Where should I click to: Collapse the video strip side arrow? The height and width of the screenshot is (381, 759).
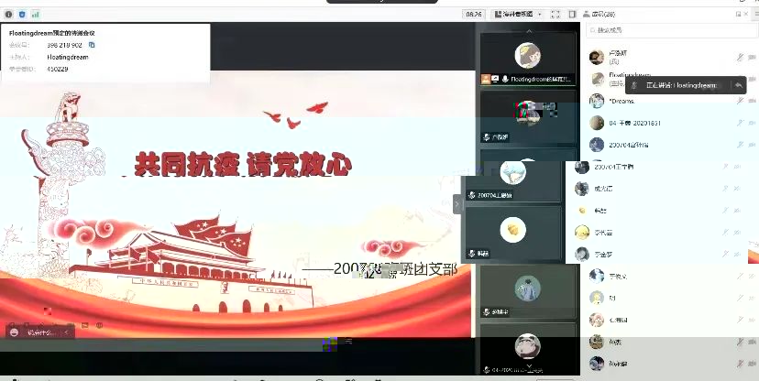point(456,204)
